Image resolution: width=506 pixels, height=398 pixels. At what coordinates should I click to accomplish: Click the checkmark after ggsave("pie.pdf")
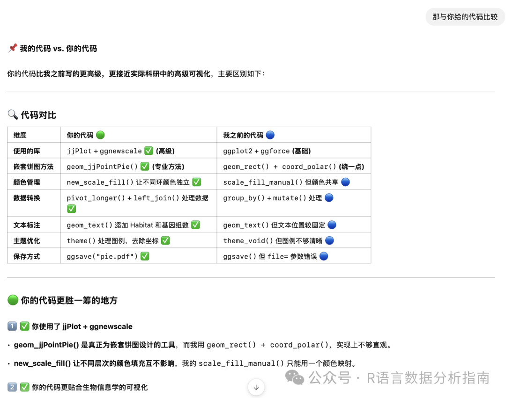pyautogui.click(x=145, y=256)
